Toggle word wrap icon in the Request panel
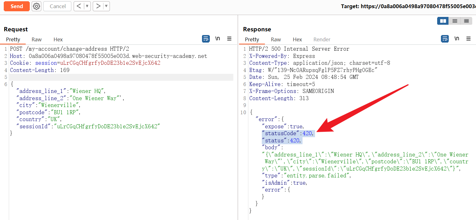476x220 pixels. [206, 39]
